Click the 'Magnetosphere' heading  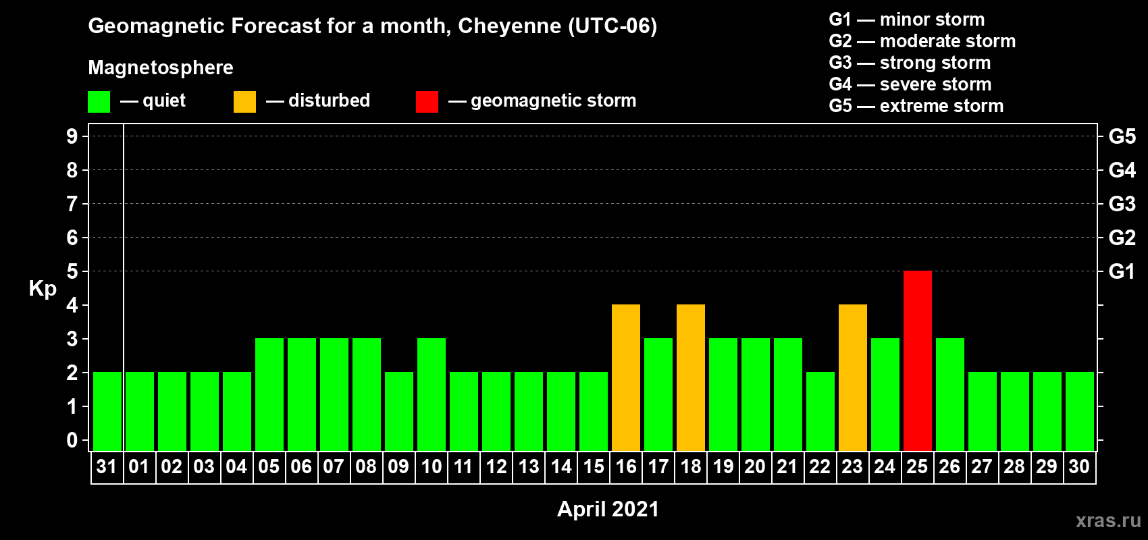(161, 67)
